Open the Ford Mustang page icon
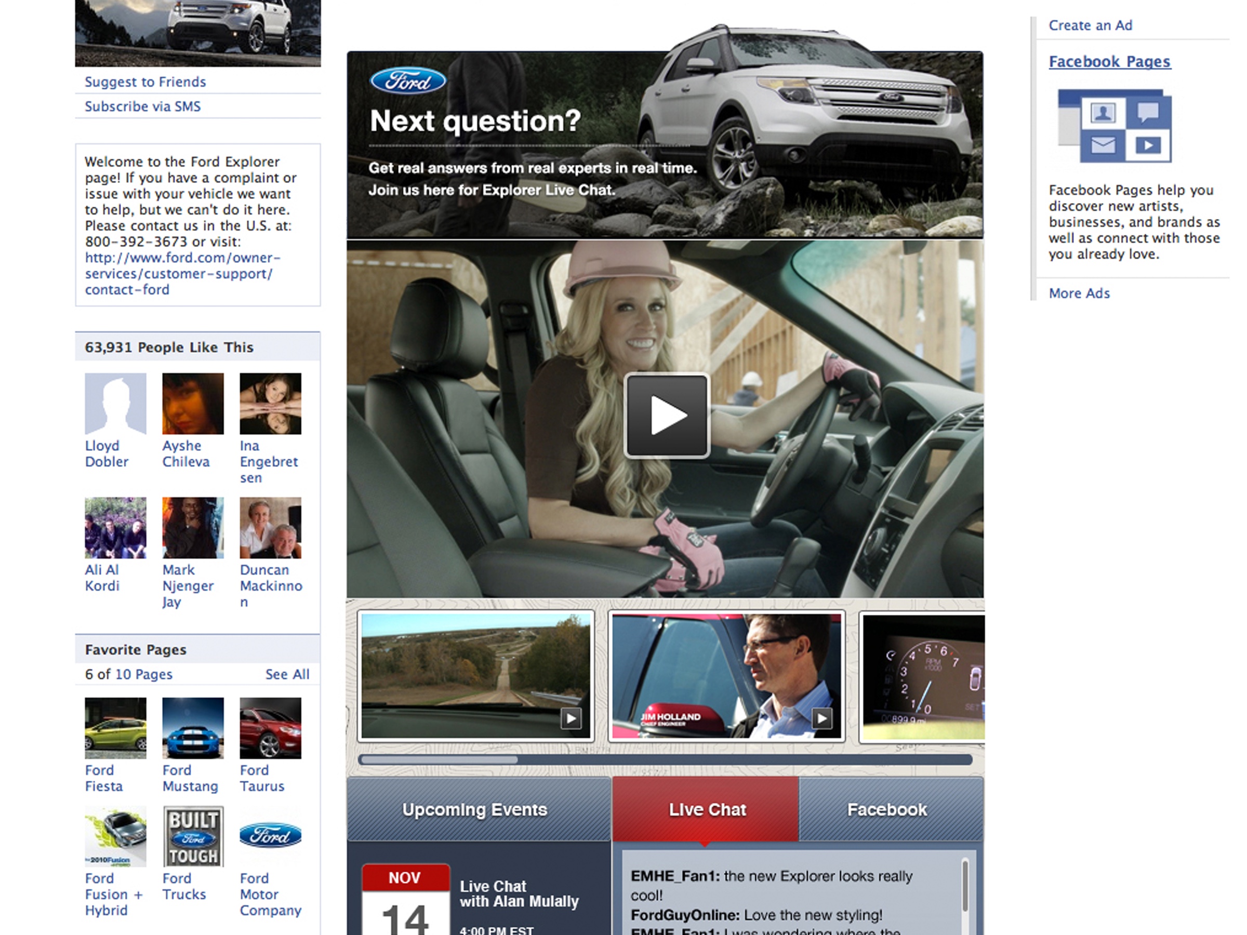The height and width of the screenshot is (935, 1247). point(193,728)
